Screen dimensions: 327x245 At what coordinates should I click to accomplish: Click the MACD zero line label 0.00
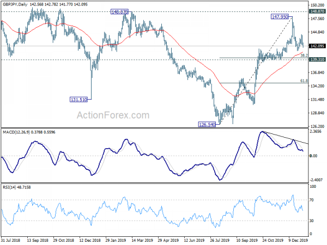(313, 156)
